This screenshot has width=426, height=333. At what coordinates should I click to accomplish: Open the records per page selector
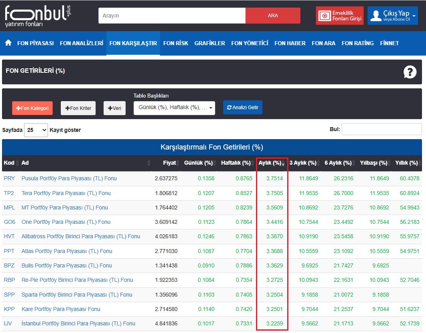point(36,130)
